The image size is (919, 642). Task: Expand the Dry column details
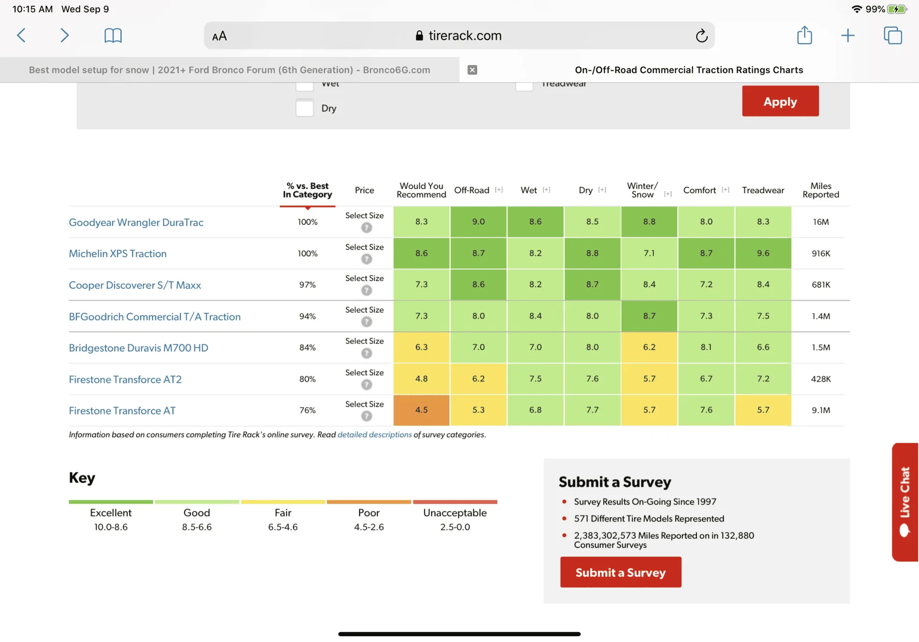coord(602,190)
